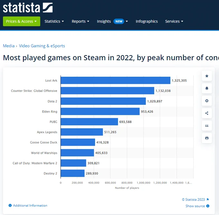Click the © Statista 2023 link

pyautogui.click(x=193, y=200)
